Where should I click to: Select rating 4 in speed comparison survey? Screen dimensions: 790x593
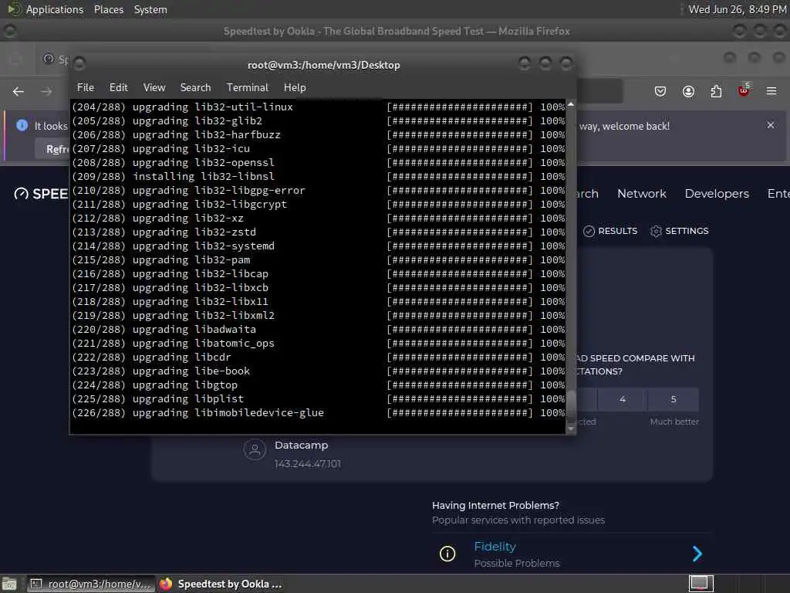623,399
